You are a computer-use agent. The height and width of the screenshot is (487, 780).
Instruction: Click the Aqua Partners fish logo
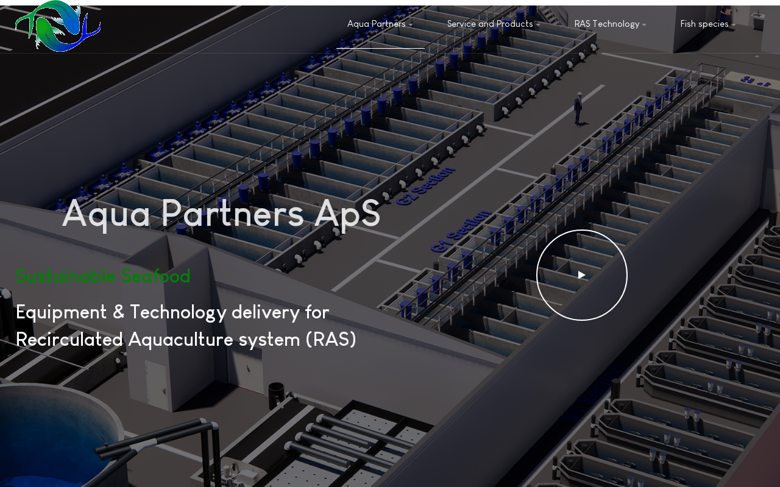(x=58, y=26)
